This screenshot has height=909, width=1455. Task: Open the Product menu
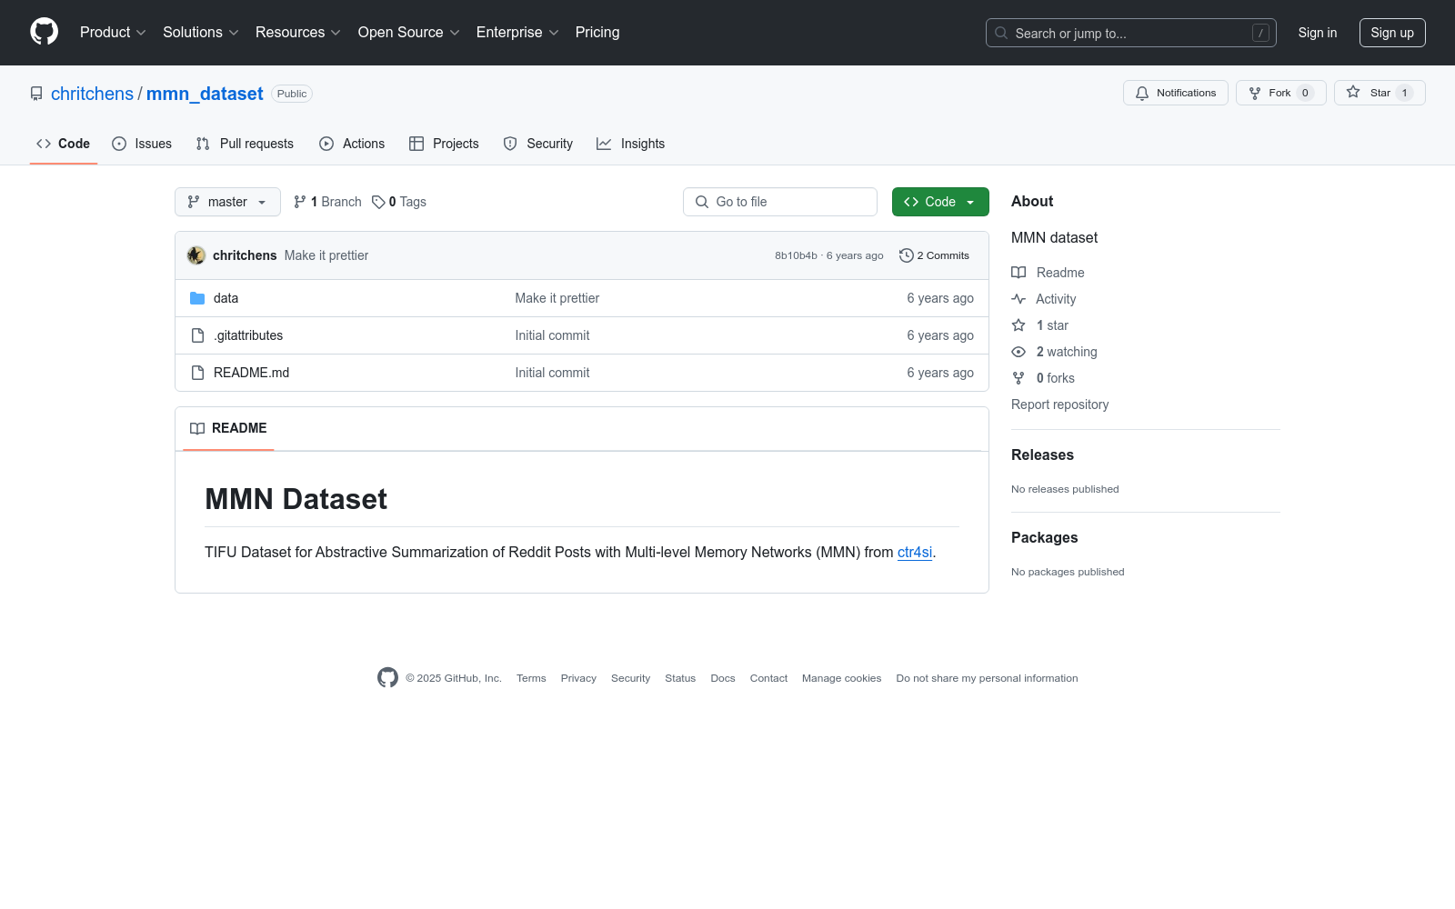[x=113, y=33]
